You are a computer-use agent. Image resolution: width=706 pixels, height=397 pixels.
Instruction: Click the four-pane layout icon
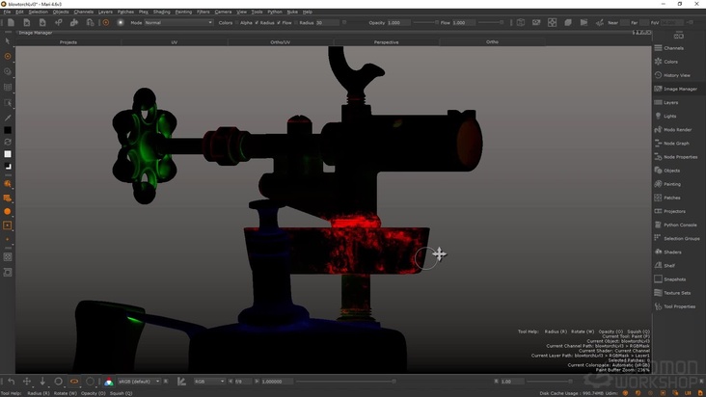tap(552, 22)
